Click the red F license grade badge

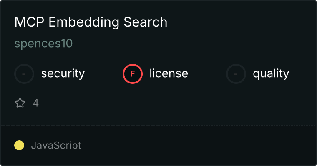point(133,74)
